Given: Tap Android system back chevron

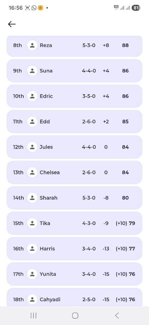Looking at the screenshot, I should point(117,316).
